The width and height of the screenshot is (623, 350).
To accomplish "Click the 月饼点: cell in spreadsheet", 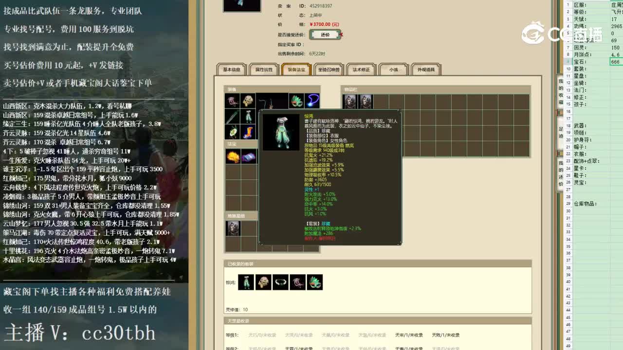I will pyautogui.click(x=591, y=55).
